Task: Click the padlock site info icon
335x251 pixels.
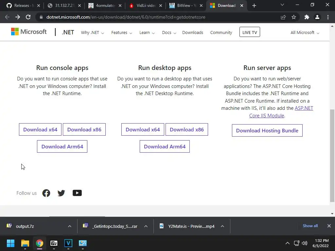Action: click(x=41, y=17)
